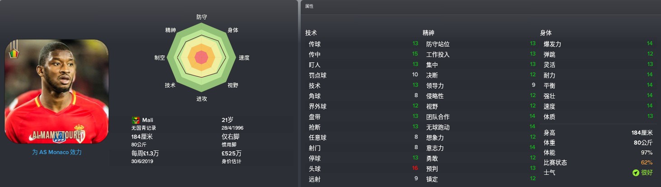Viewport: 661px width, 187px height.
Task: Select the 爆发力 attribute row
Action: tap(597, 44)
